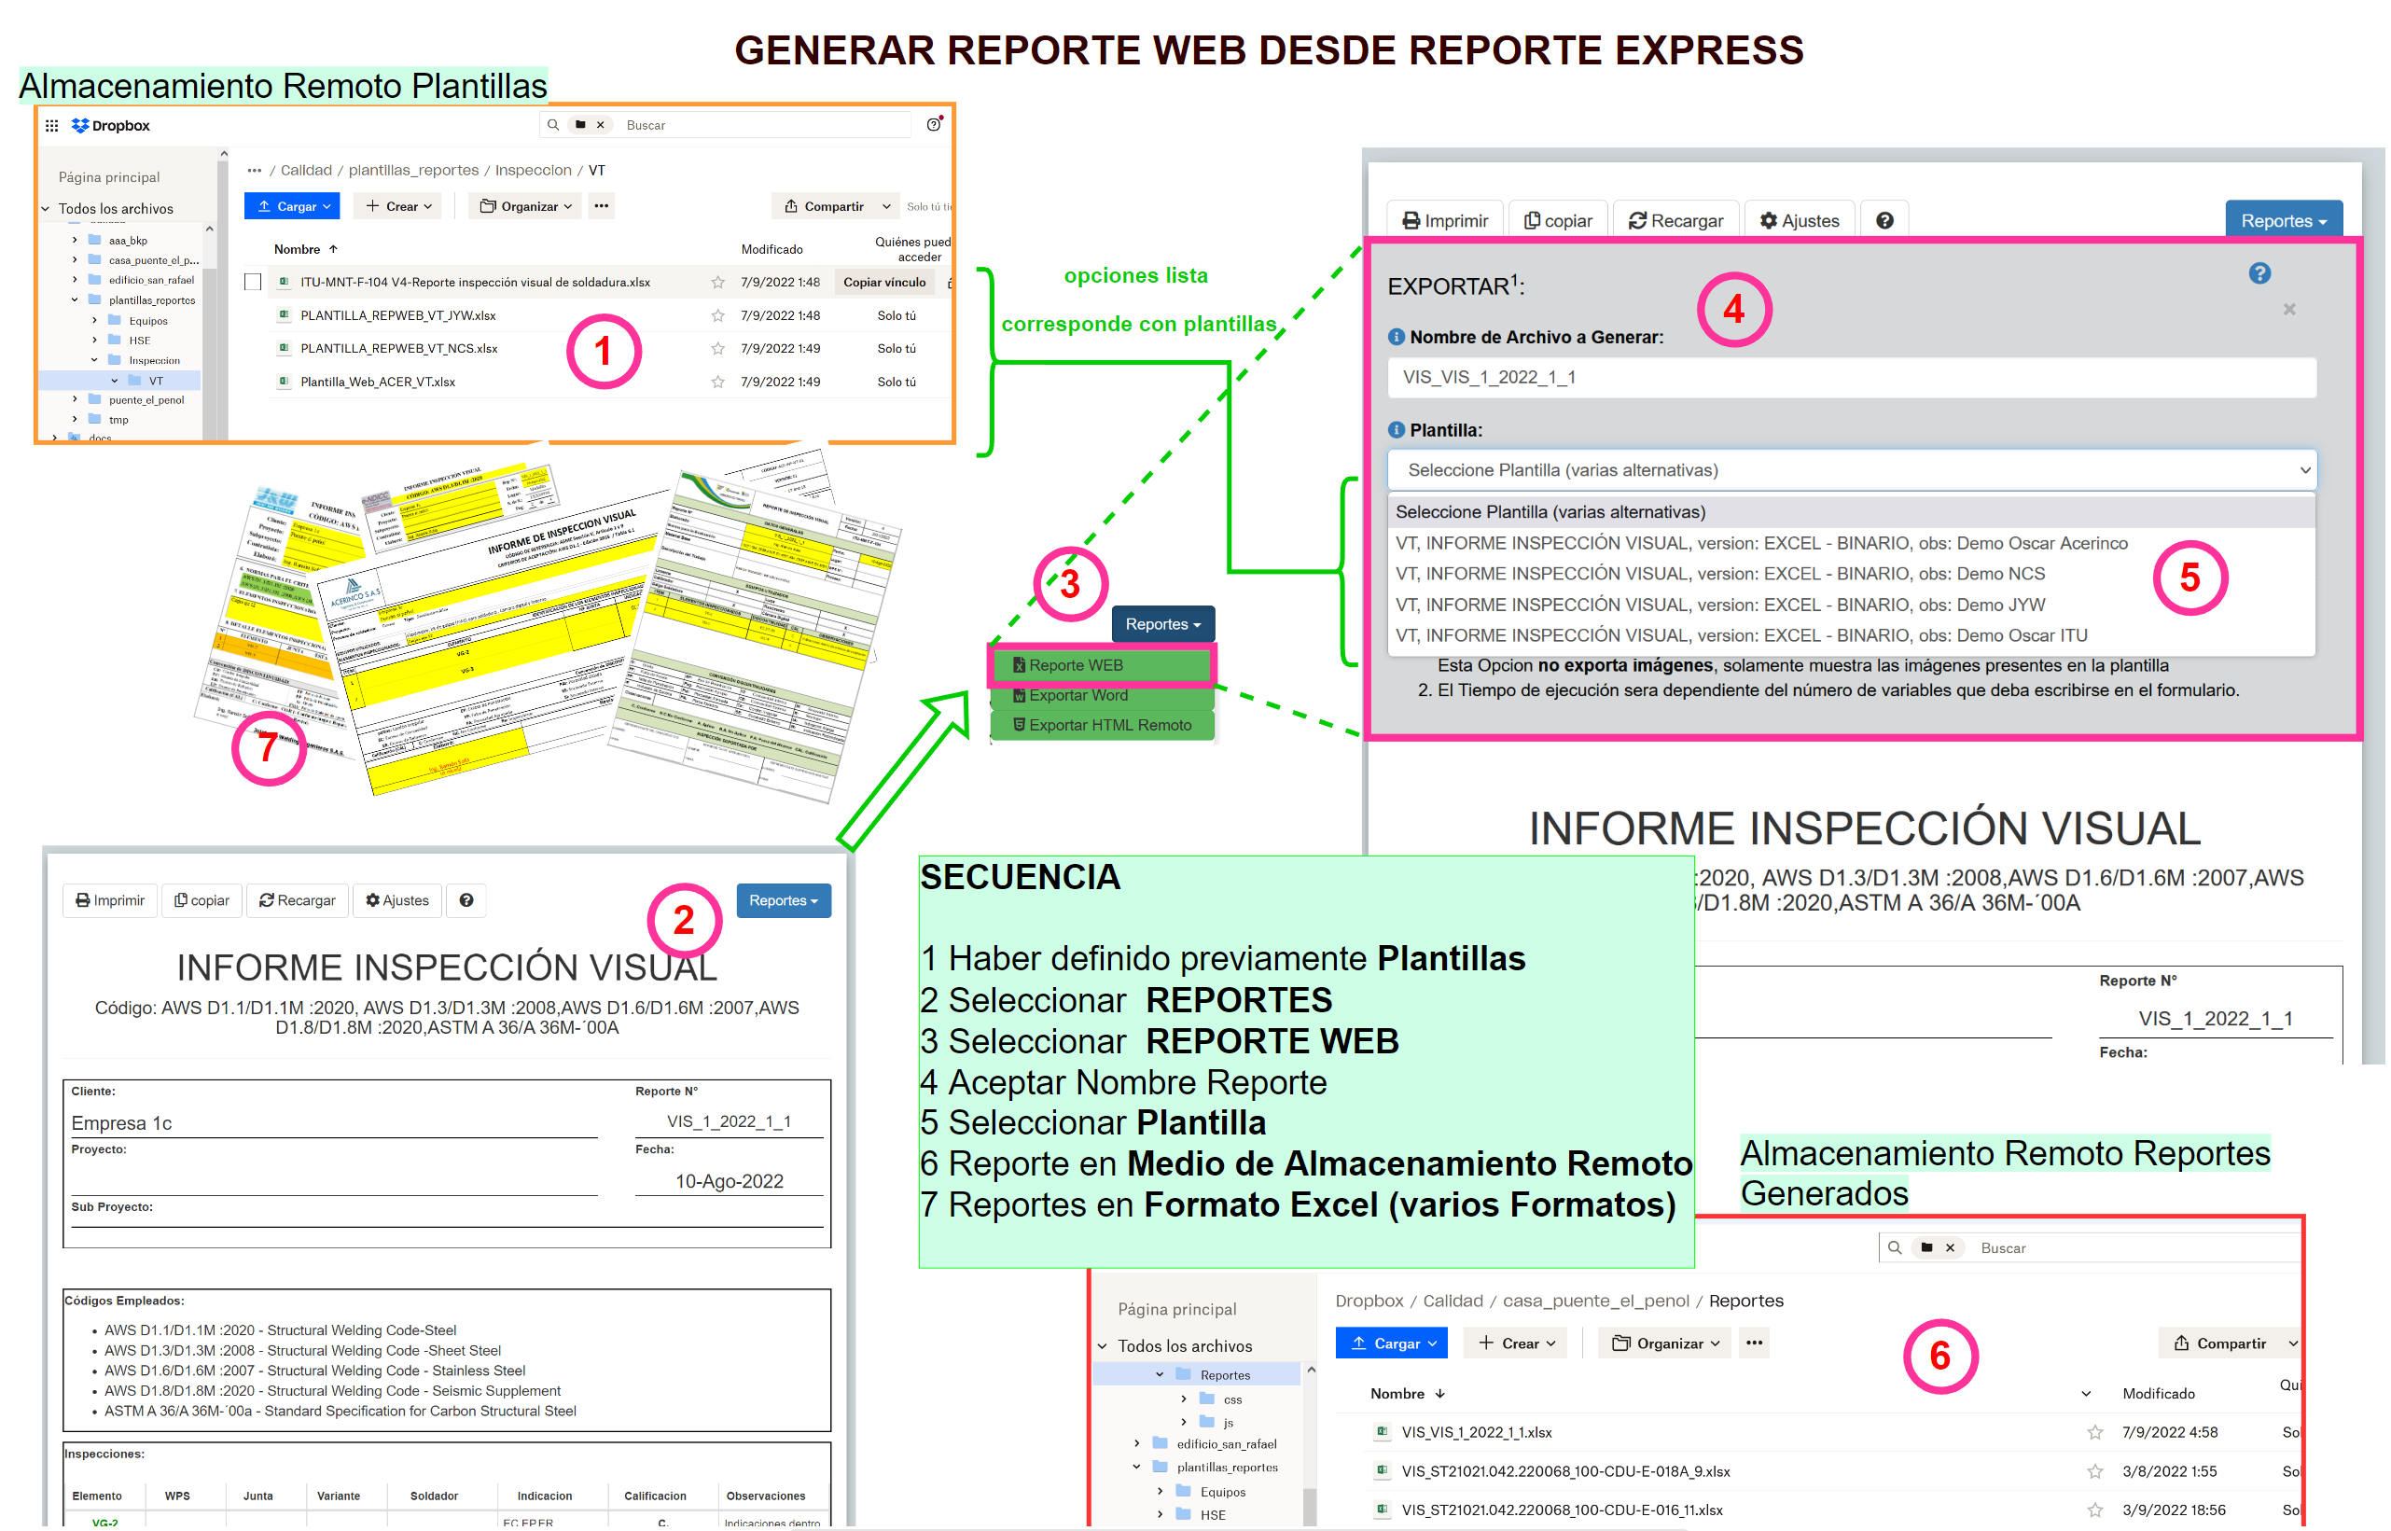Open the Seleccione Plantilla dropdown
The width and height of the screenshot is (2391, 1531).
(1852, 470)
